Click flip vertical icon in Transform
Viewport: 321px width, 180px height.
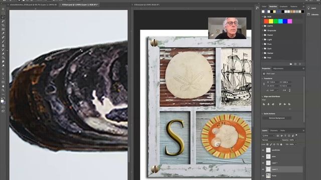[x=289, y=90]
